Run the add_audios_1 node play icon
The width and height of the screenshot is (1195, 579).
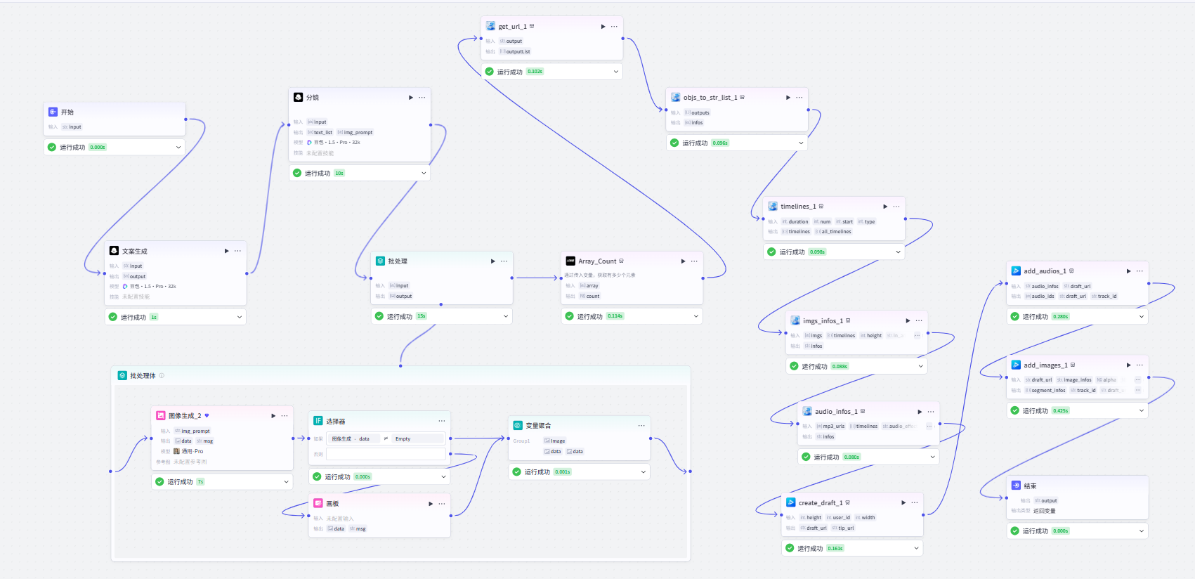[x=1128, y=271]
